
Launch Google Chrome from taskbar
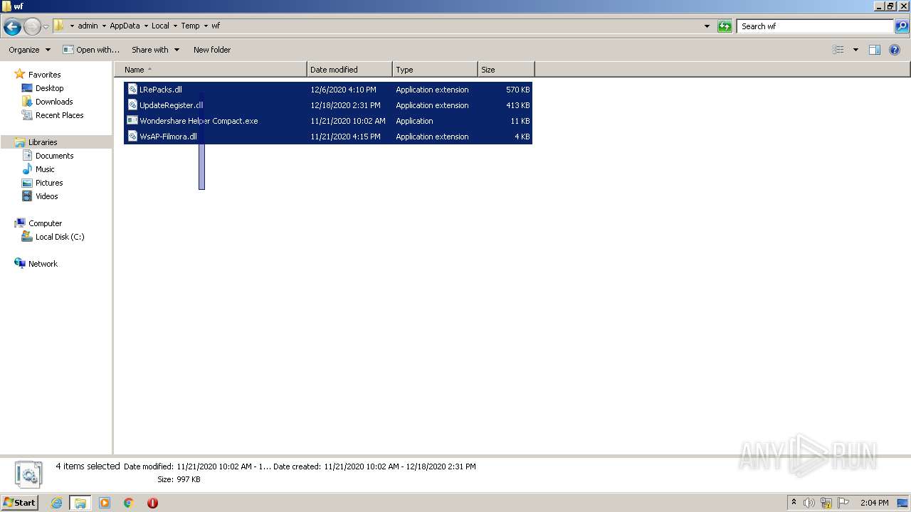pyautogui.click(x=129, y=503)
